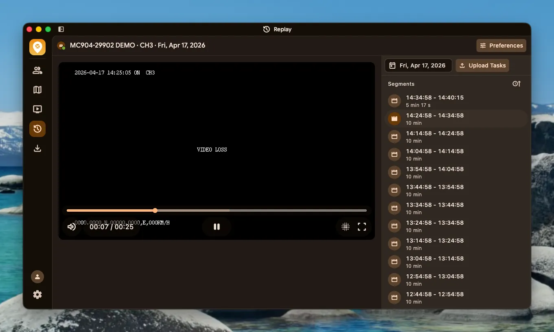Open the Preferences button

point(501,46)
